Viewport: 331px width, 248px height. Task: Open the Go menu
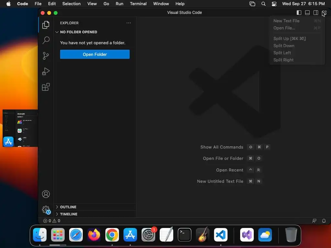tap(106, 4)
